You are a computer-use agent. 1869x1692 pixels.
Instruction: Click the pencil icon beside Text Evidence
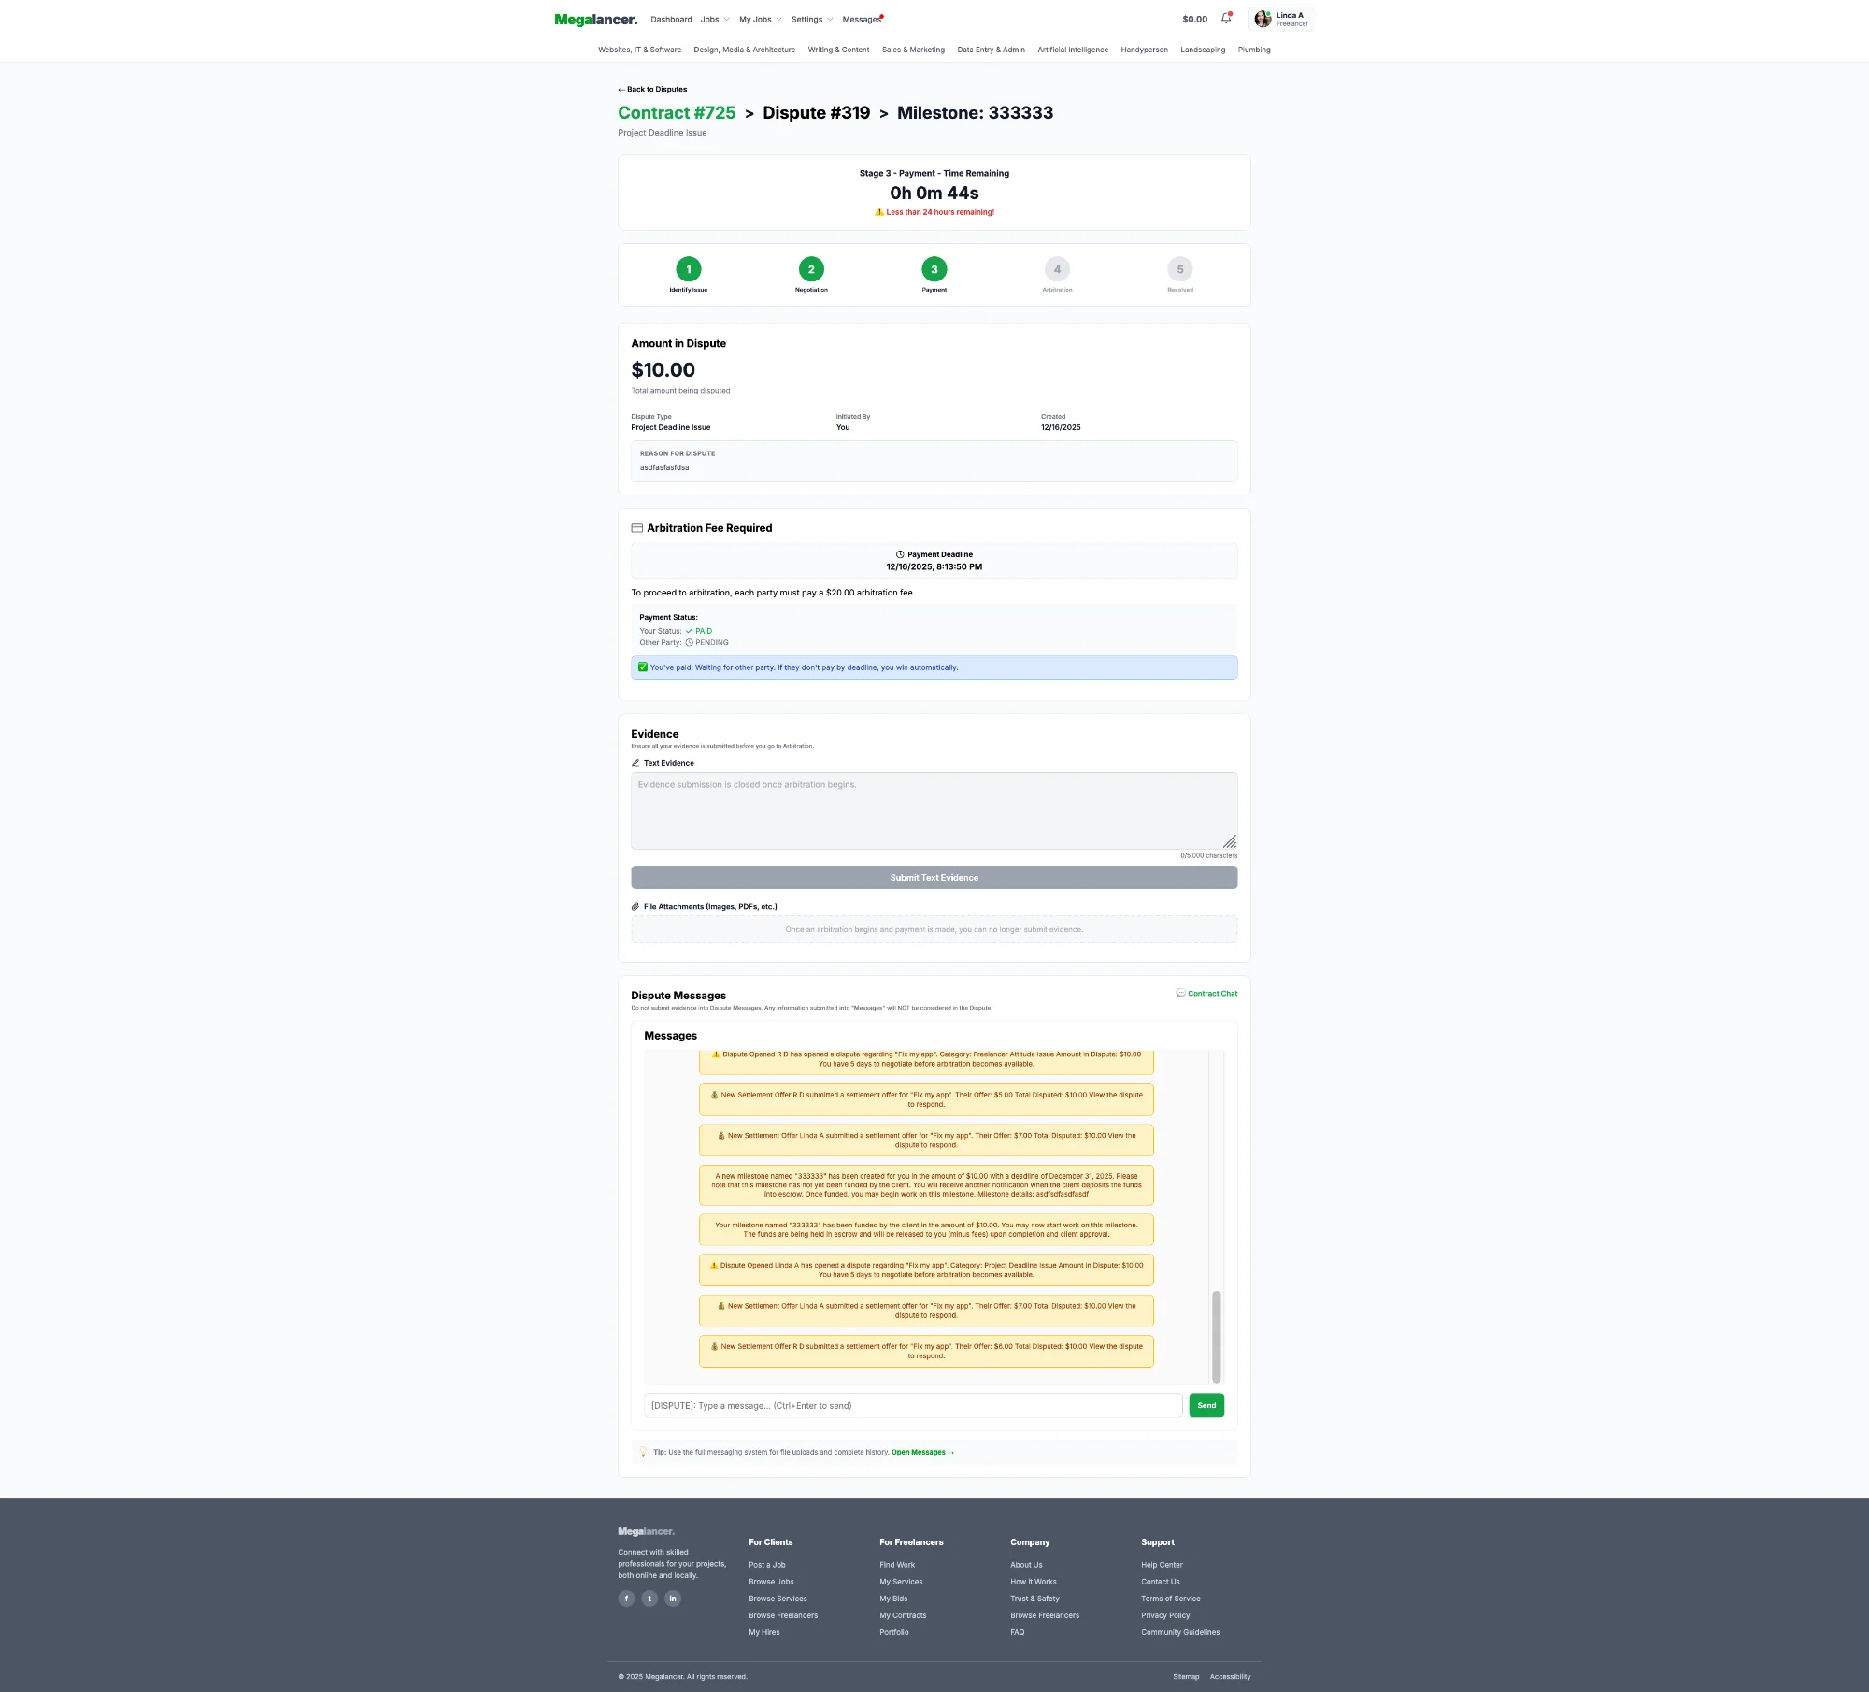(636, 763)
